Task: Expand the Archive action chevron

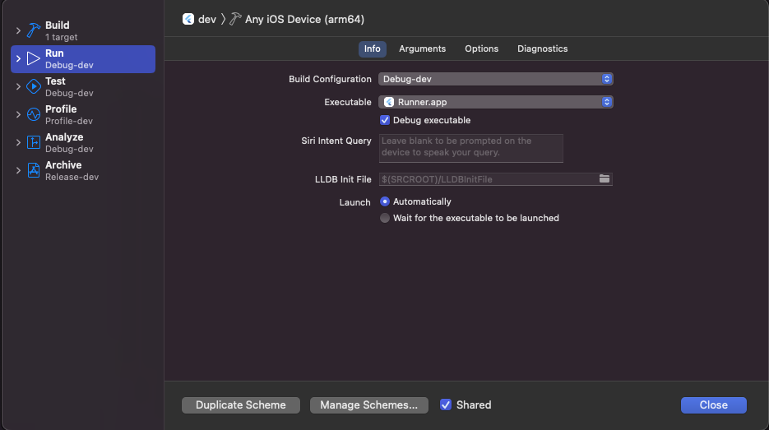Action: point(18,170)
